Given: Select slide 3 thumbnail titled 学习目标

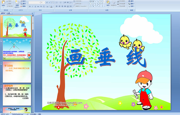Looking at the screenshot, I should (x=17, y=72).
